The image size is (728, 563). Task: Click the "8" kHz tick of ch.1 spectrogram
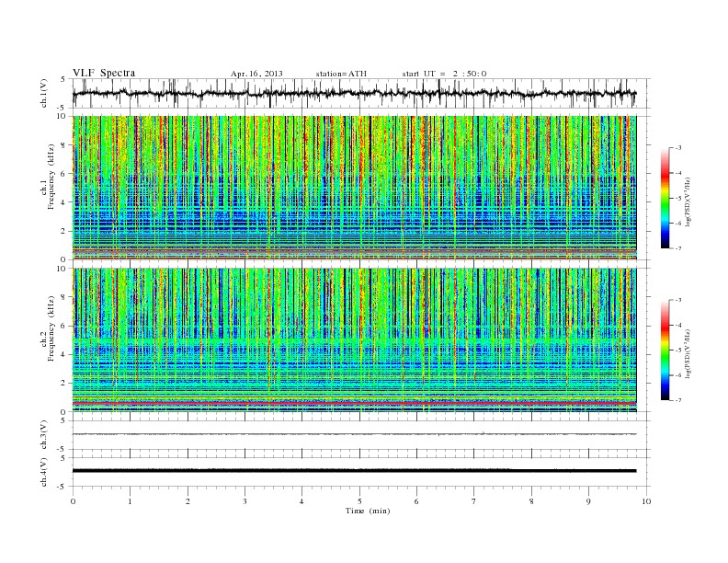click(x=64, y=145)
